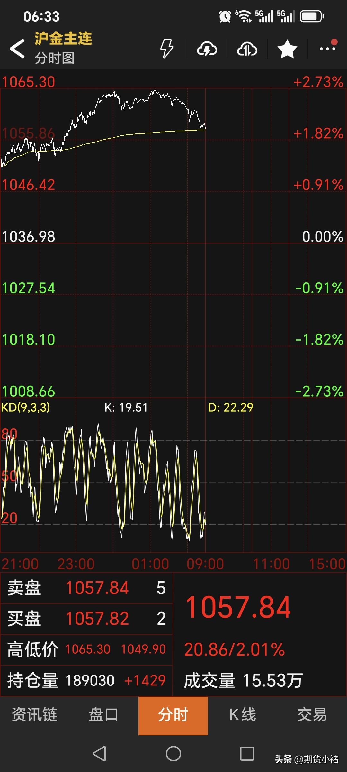Tap the 0.00% axis label
This screenshot has width=347, height=772.
[x=323, y=237]
